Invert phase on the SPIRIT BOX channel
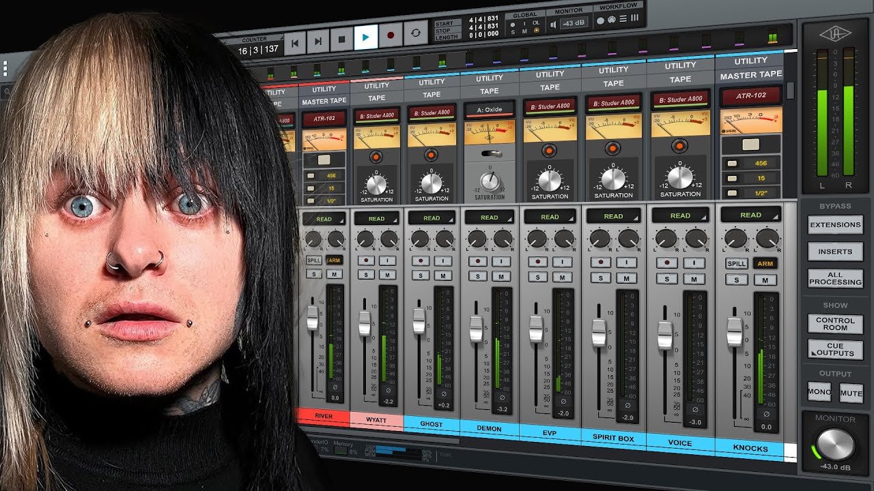 coord(627,405)
